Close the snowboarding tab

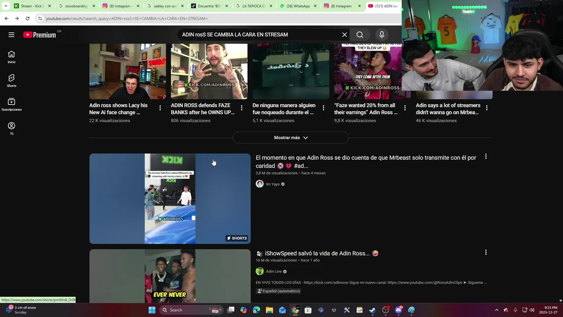click(94, 6)
